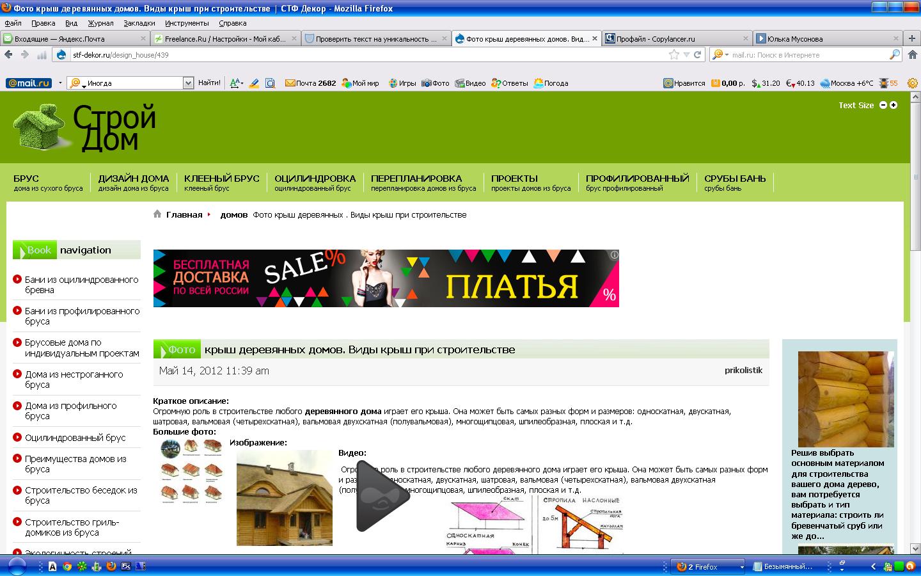The height and width of the screenshot is (576, 921).
Task: Open Почта 2682 mail shortcut
Action: point(310,83)
